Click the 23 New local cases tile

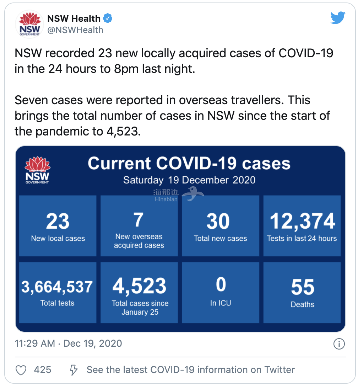(x=58, y=226)
